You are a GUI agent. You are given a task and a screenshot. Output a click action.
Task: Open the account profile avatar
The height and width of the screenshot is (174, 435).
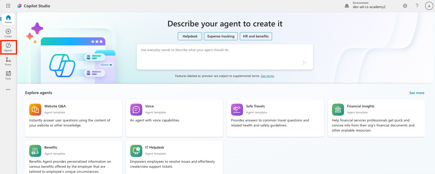click(429, 6)
